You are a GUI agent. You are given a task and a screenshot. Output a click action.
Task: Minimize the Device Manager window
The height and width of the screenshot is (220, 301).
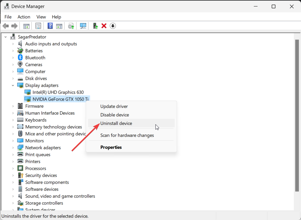coord(256,6)
